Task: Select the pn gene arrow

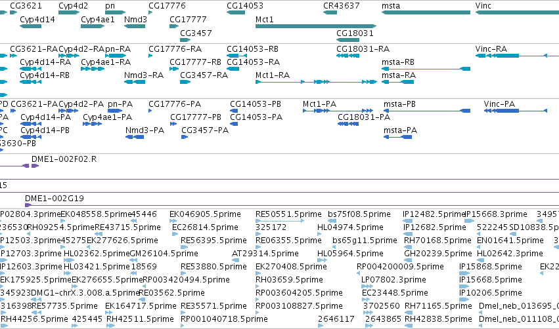Action: (115, 12)
